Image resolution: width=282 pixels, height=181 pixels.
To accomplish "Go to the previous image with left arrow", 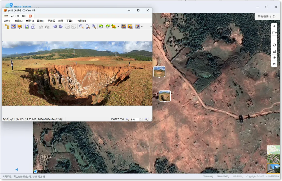I will coord(55,27).
